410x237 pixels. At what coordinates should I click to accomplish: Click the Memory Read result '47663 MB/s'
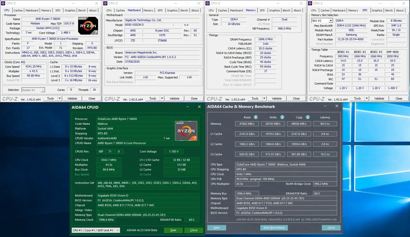pos(247,124)
